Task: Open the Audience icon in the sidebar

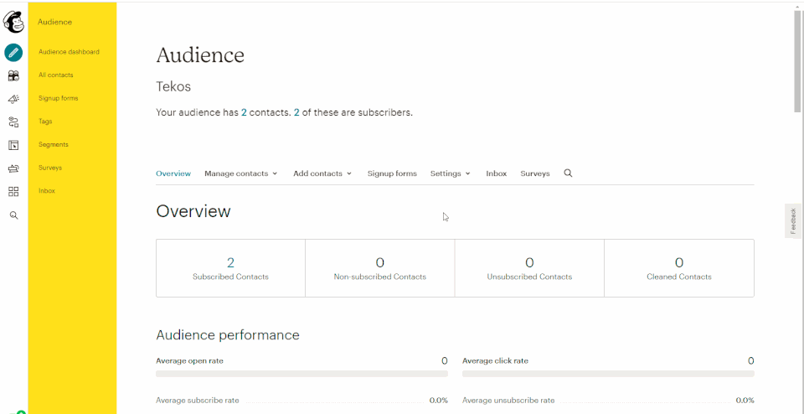Action: 13,75
